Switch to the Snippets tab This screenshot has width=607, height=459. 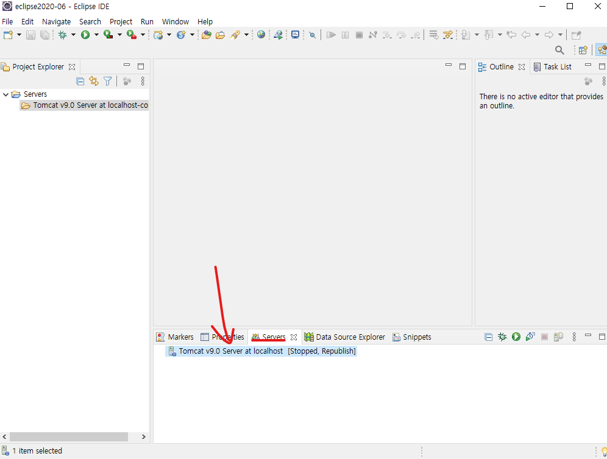click(412, 337)
